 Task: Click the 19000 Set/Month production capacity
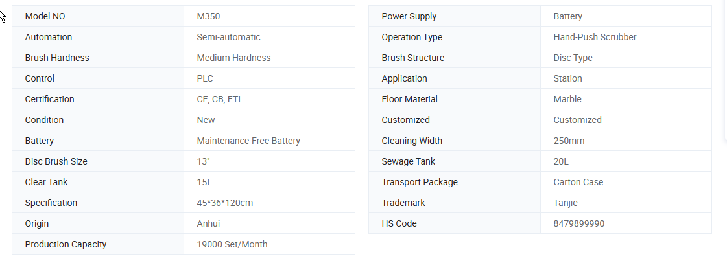[x=232, y=244]
